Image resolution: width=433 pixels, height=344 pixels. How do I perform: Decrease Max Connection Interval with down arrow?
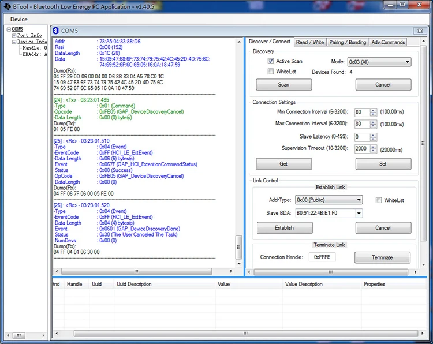coord(374,126)
